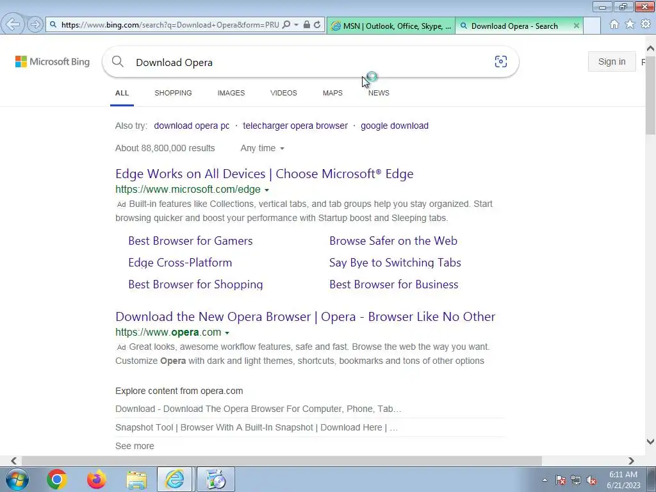The image size is (656, 492).
Task: Launch Firefox from the taskbar
Action: point(97,479)
